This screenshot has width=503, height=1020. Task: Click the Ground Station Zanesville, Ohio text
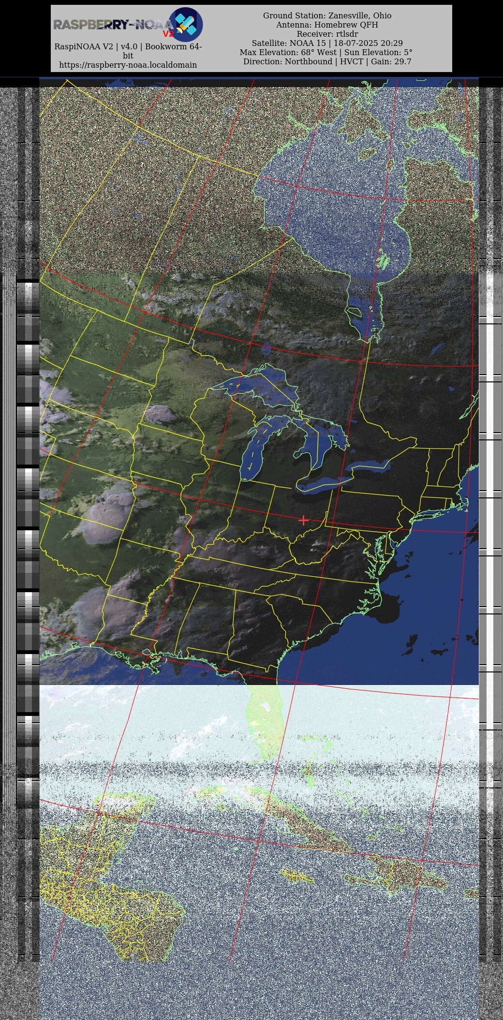click(327, 15)
